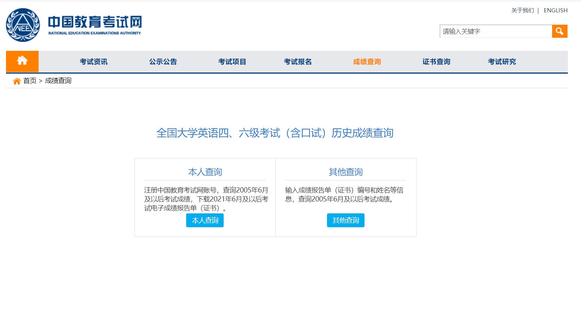The image size is (581, 333).
Task: Open the 证书查询 menu item
Action: [x=436, y=62]
